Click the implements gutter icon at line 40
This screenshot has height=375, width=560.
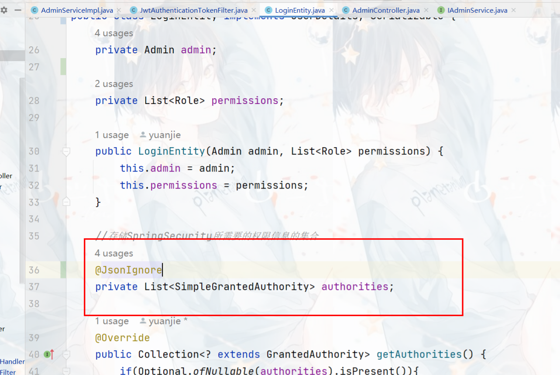click(49, 354)
